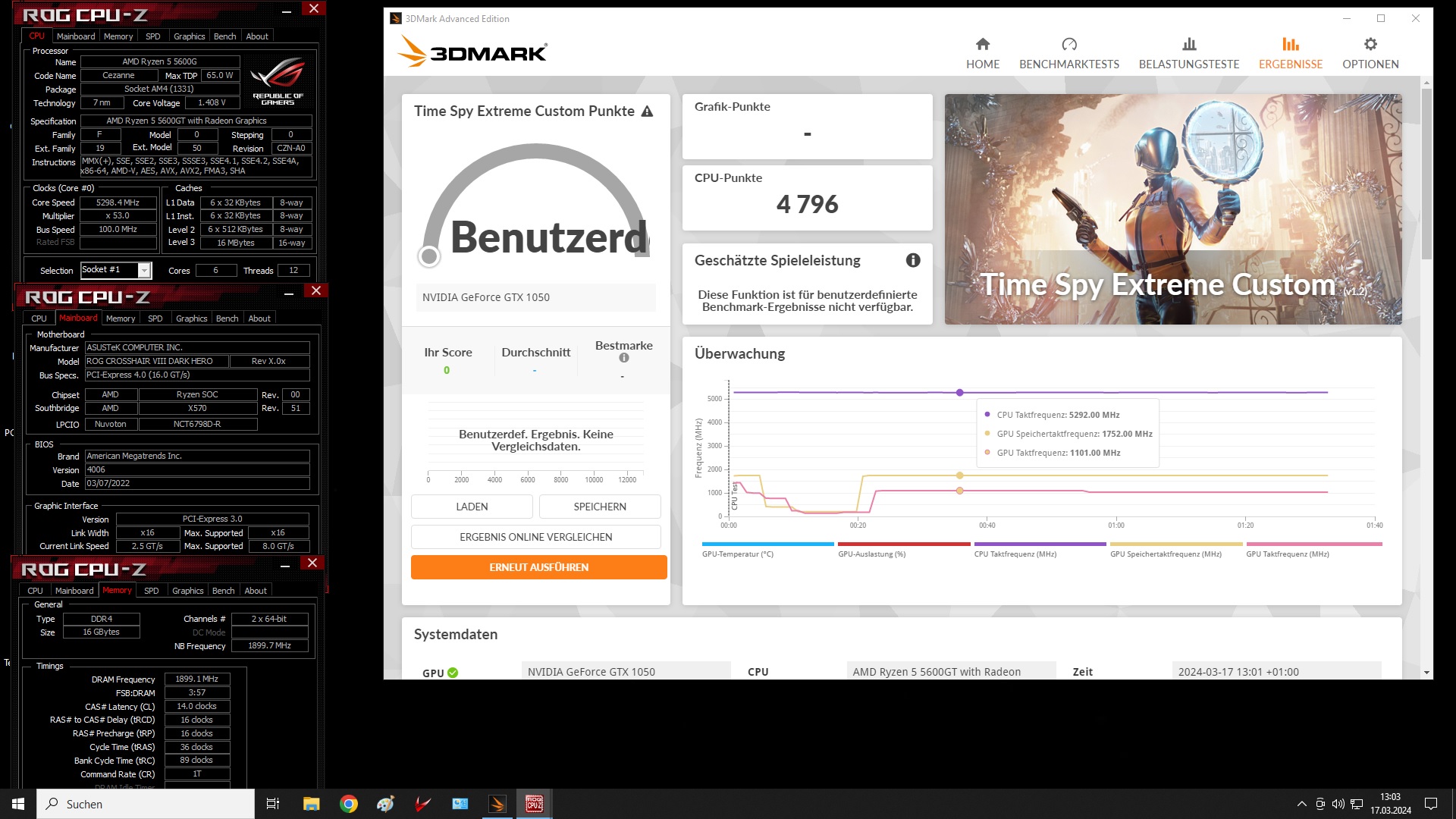The image size is (1456, 819).
Task: Click the Time Spy Extreme Custom thumbnail image
Action: pyautogui.click(x=1173, y=209)
